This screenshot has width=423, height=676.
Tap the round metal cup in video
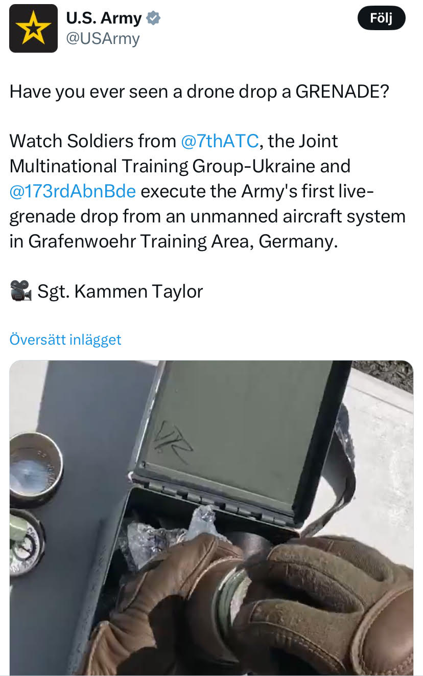35,465
